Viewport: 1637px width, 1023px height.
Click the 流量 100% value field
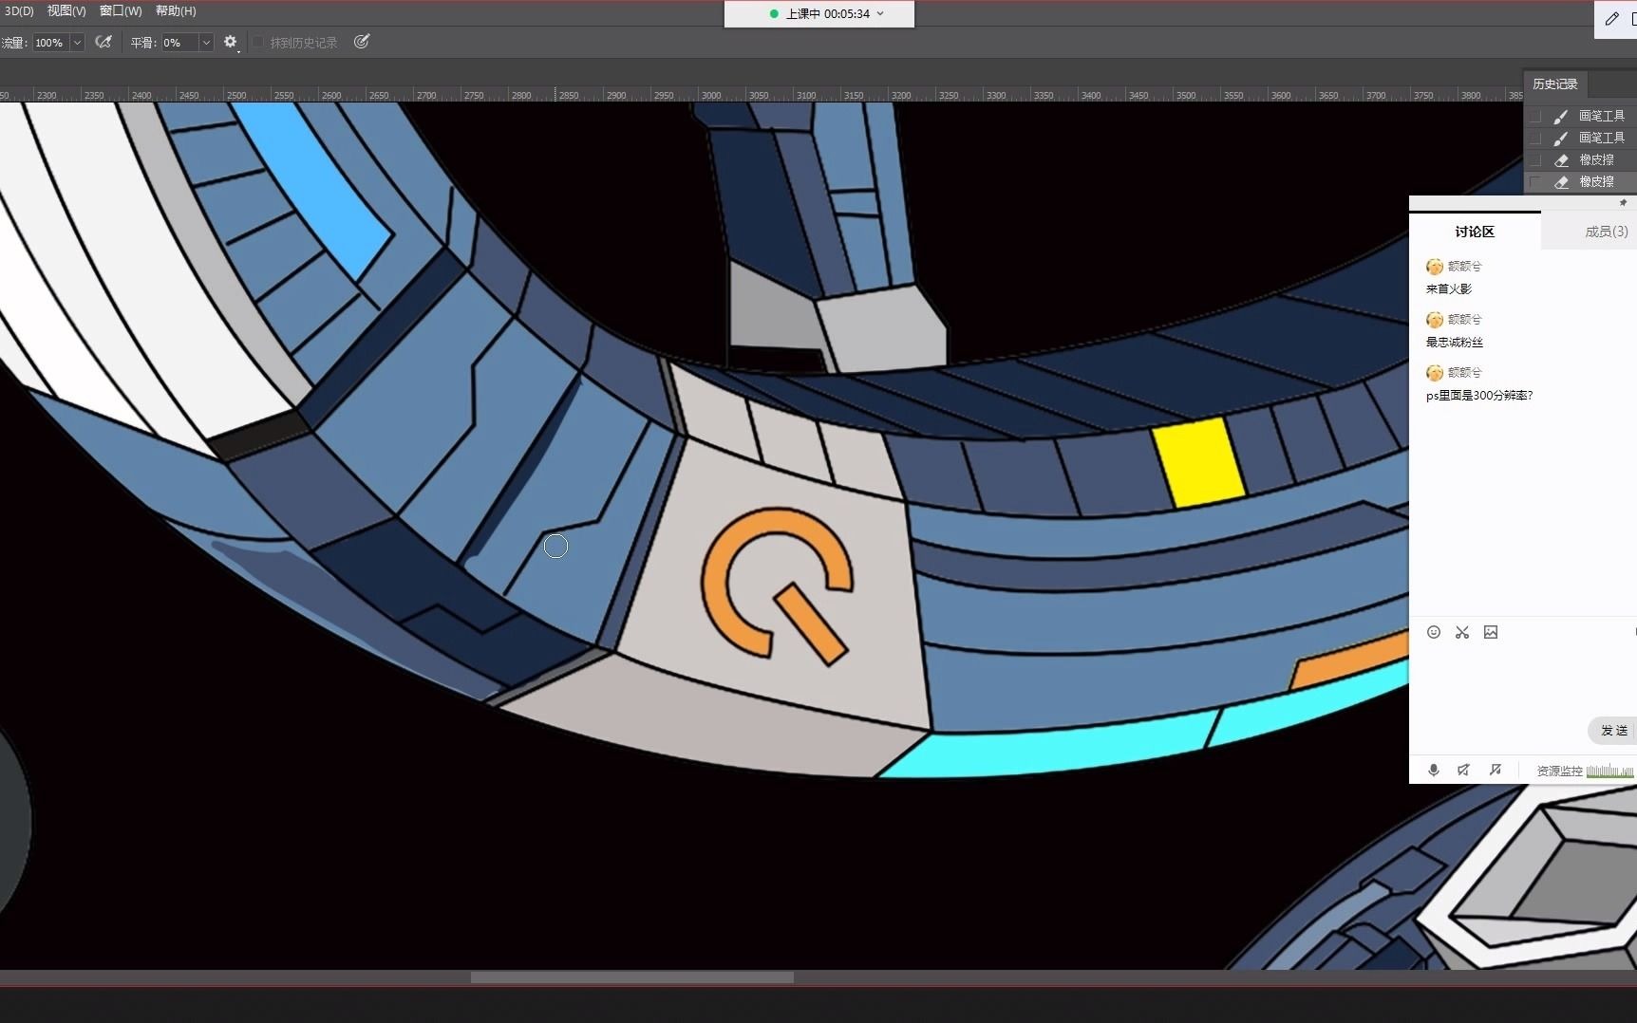(x=50, y=43)
